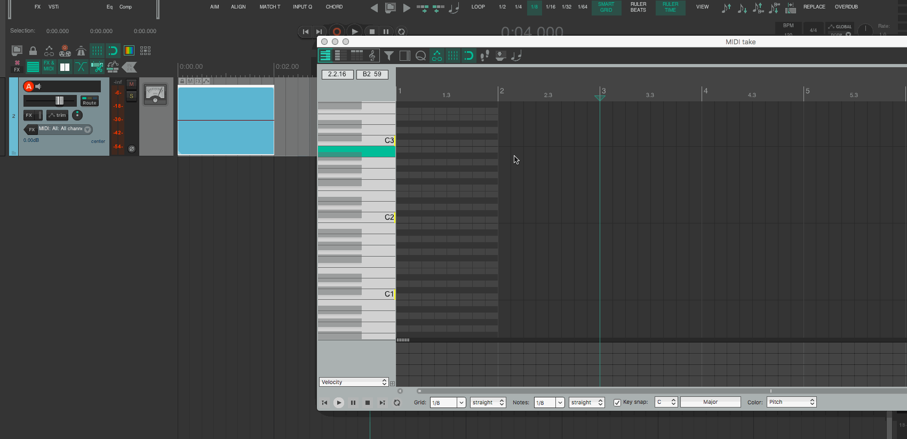Screen dimensions: 907x439
Task: Click the Major scale button
Action: pyautogui.click(x=710, y=402)
